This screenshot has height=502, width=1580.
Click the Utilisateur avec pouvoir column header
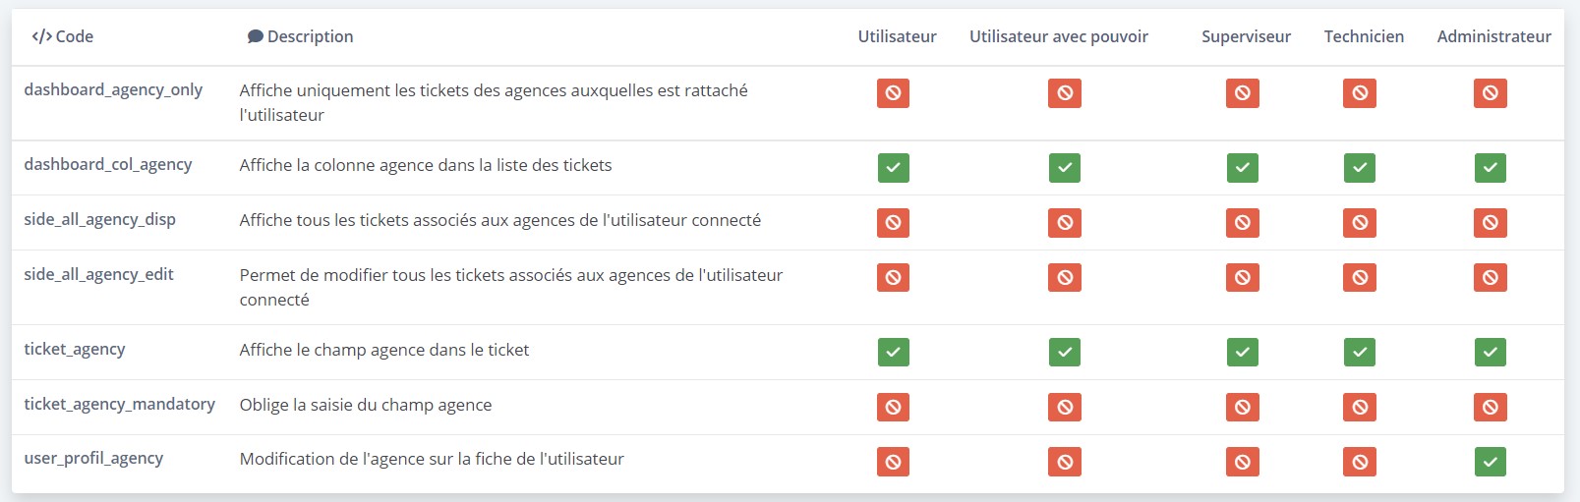[x=1058, y=36]
